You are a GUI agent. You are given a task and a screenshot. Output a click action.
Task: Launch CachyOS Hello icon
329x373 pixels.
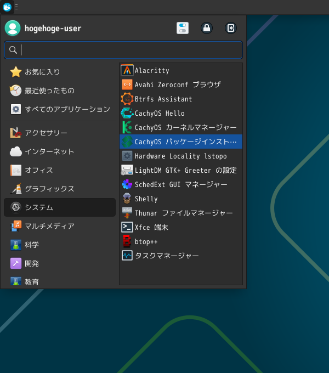pos(127,113)
